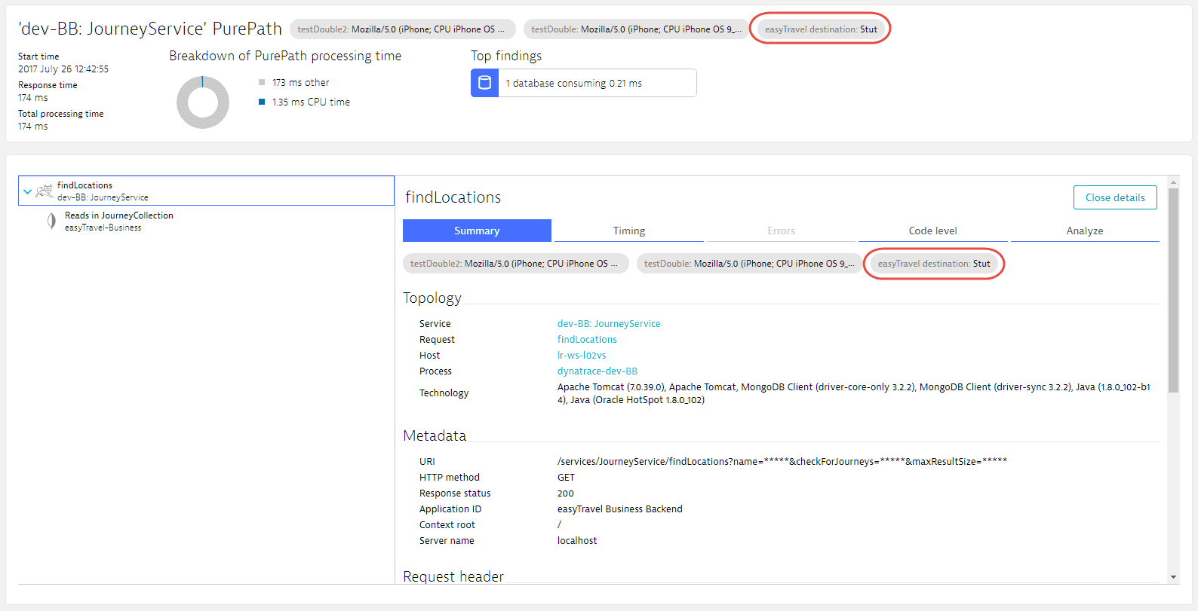Click the Server name value 'localhost'
The image size is (1198, 611).
[x=577, y=541]
